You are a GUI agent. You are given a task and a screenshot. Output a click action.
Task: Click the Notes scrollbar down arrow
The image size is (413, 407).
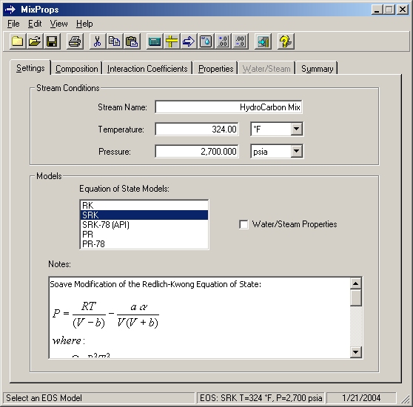356,351
